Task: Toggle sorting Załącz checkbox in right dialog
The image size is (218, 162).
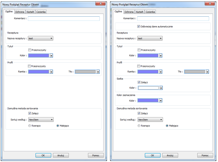Action: [139, 113]
